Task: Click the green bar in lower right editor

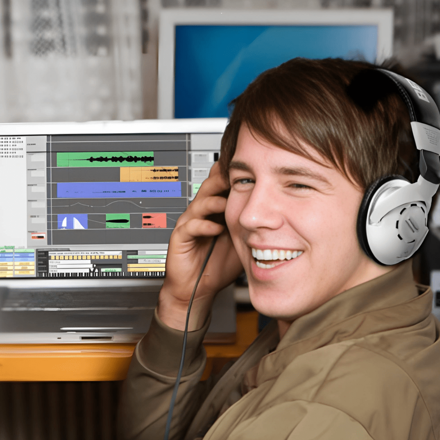Action: [146, 257]
